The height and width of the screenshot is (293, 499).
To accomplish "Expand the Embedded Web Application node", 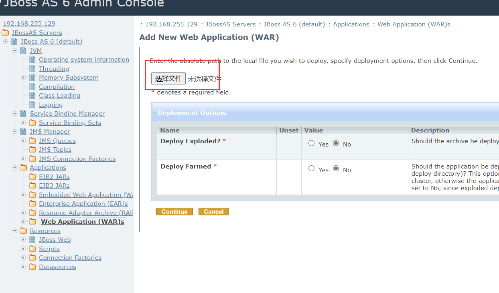I will click(24, 195).
